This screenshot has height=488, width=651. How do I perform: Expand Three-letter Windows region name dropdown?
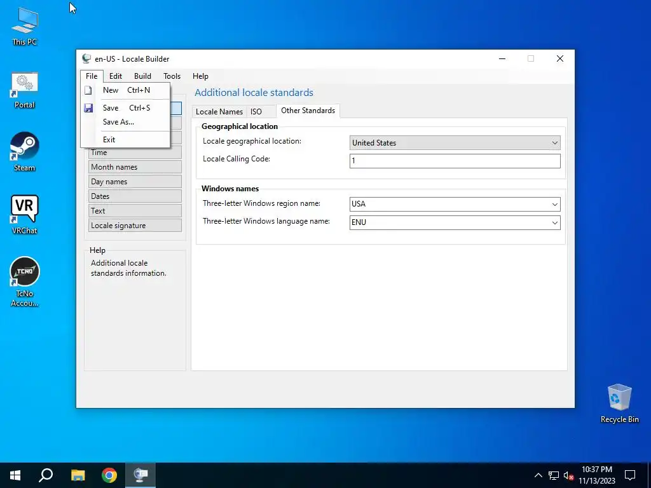point(554,204)
